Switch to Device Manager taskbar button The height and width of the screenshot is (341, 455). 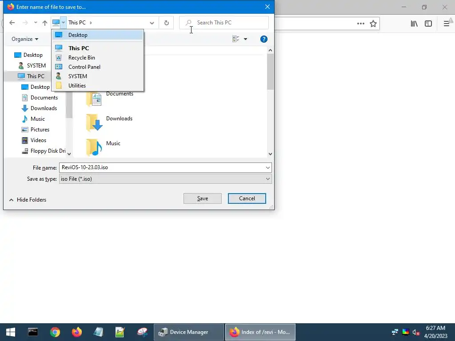pos(188,332)
